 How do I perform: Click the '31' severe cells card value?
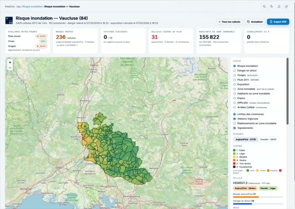[x=154, y=37]
